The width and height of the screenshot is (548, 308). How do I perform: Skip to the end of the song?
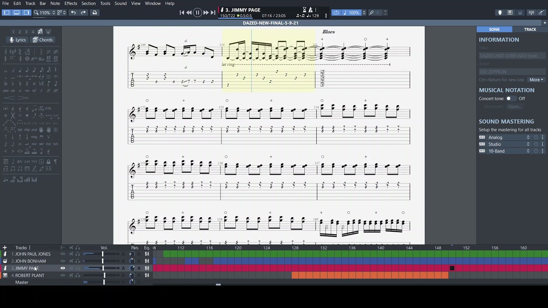tap(213, 12)
